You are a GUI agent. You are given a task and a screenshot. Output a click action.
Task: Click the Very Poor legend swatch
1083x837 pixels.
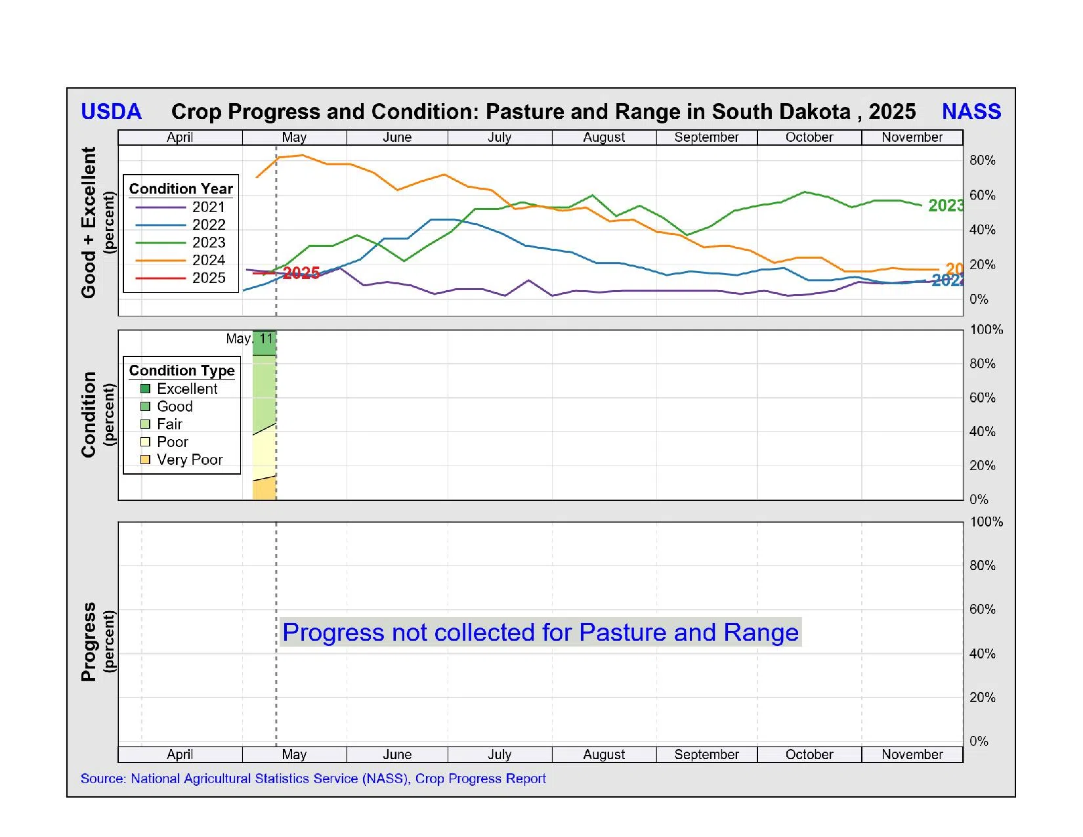(x=145, y=460)
